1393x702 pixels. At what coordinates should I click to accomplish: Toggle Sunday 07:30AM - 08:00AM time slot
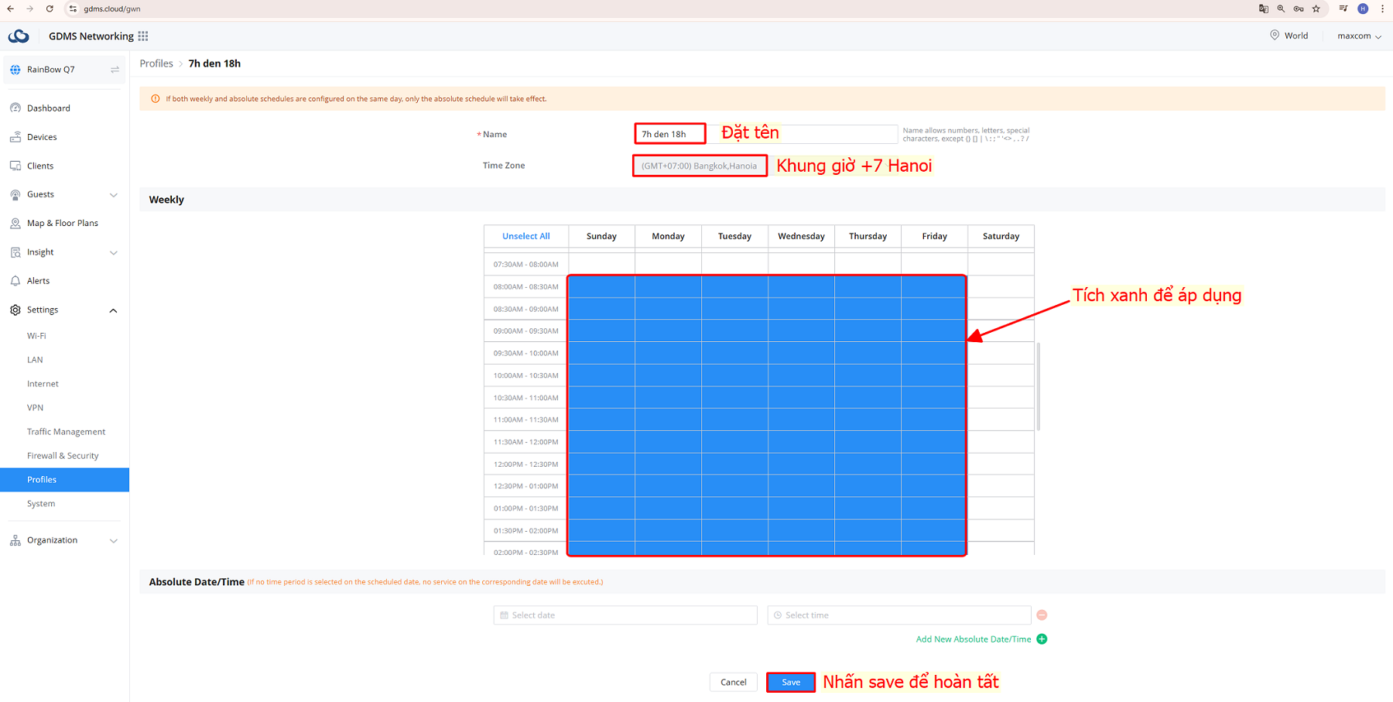click(x=601, y=265)
